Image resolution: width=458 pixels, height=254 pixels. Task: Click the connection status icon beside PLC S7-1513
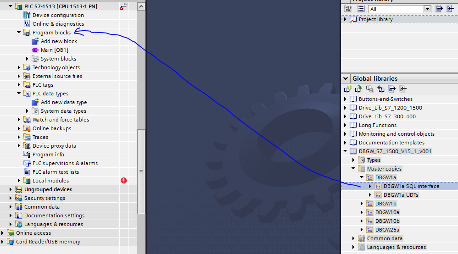(x=123, y=6)
